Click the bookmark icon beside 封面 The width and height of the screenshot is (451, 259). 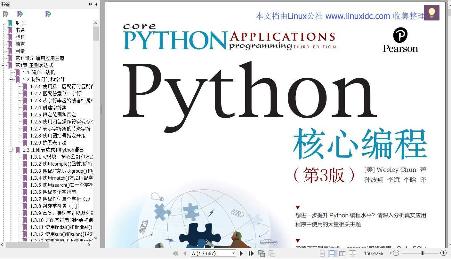[10, 23]
